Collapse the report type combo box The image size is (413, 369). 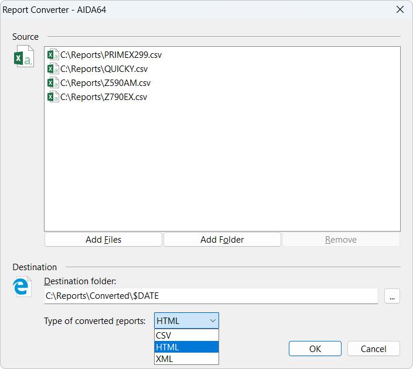coord(186,320)
